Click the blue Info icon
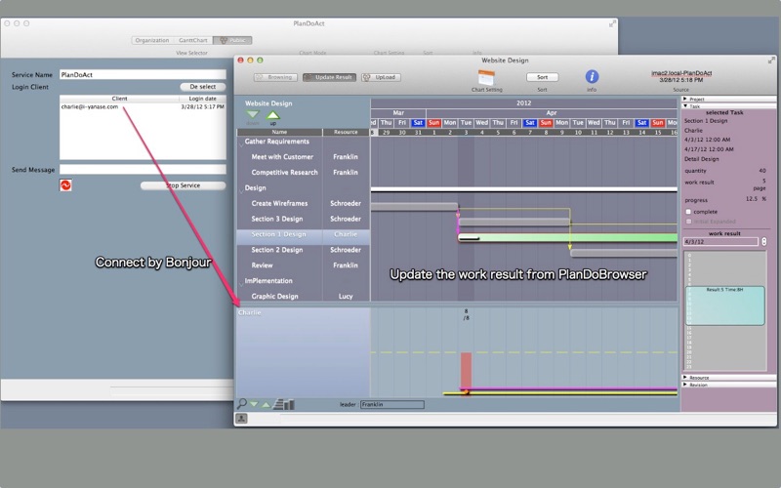This screenshot has width=781, height=488. (x=592, y=77)
